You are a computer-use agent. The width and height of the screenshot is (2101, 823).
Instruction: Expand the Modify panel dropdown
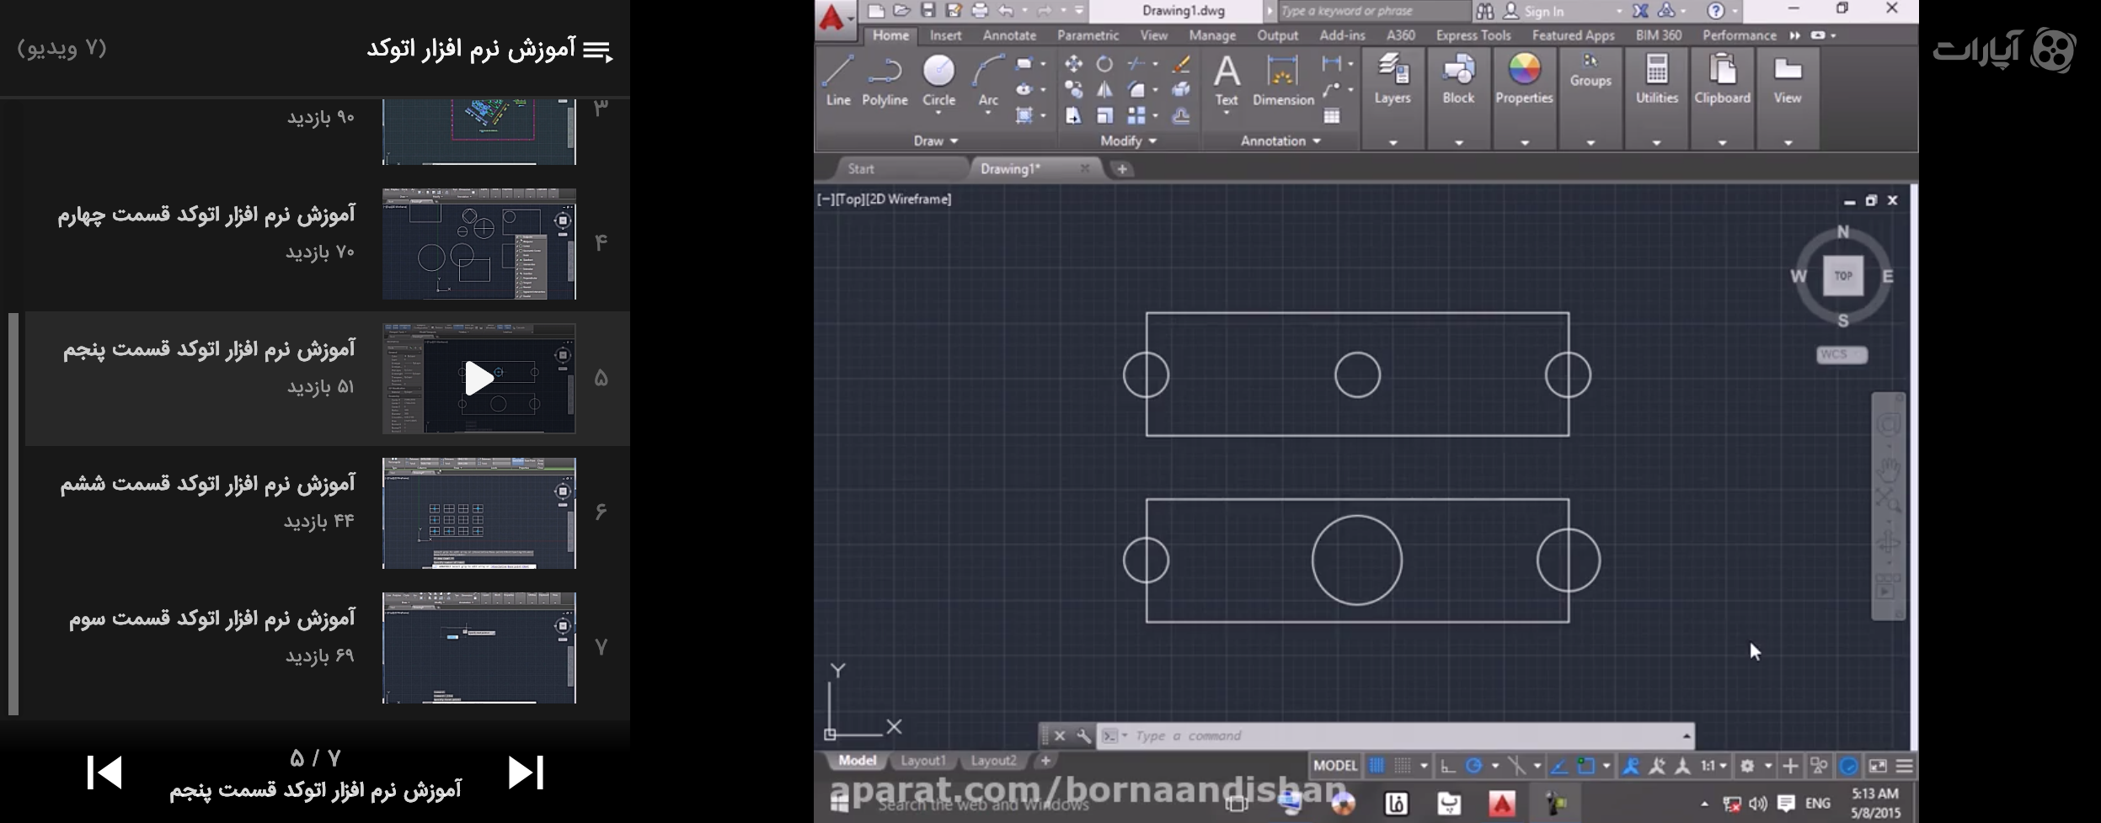click(x=1128, y=141)
